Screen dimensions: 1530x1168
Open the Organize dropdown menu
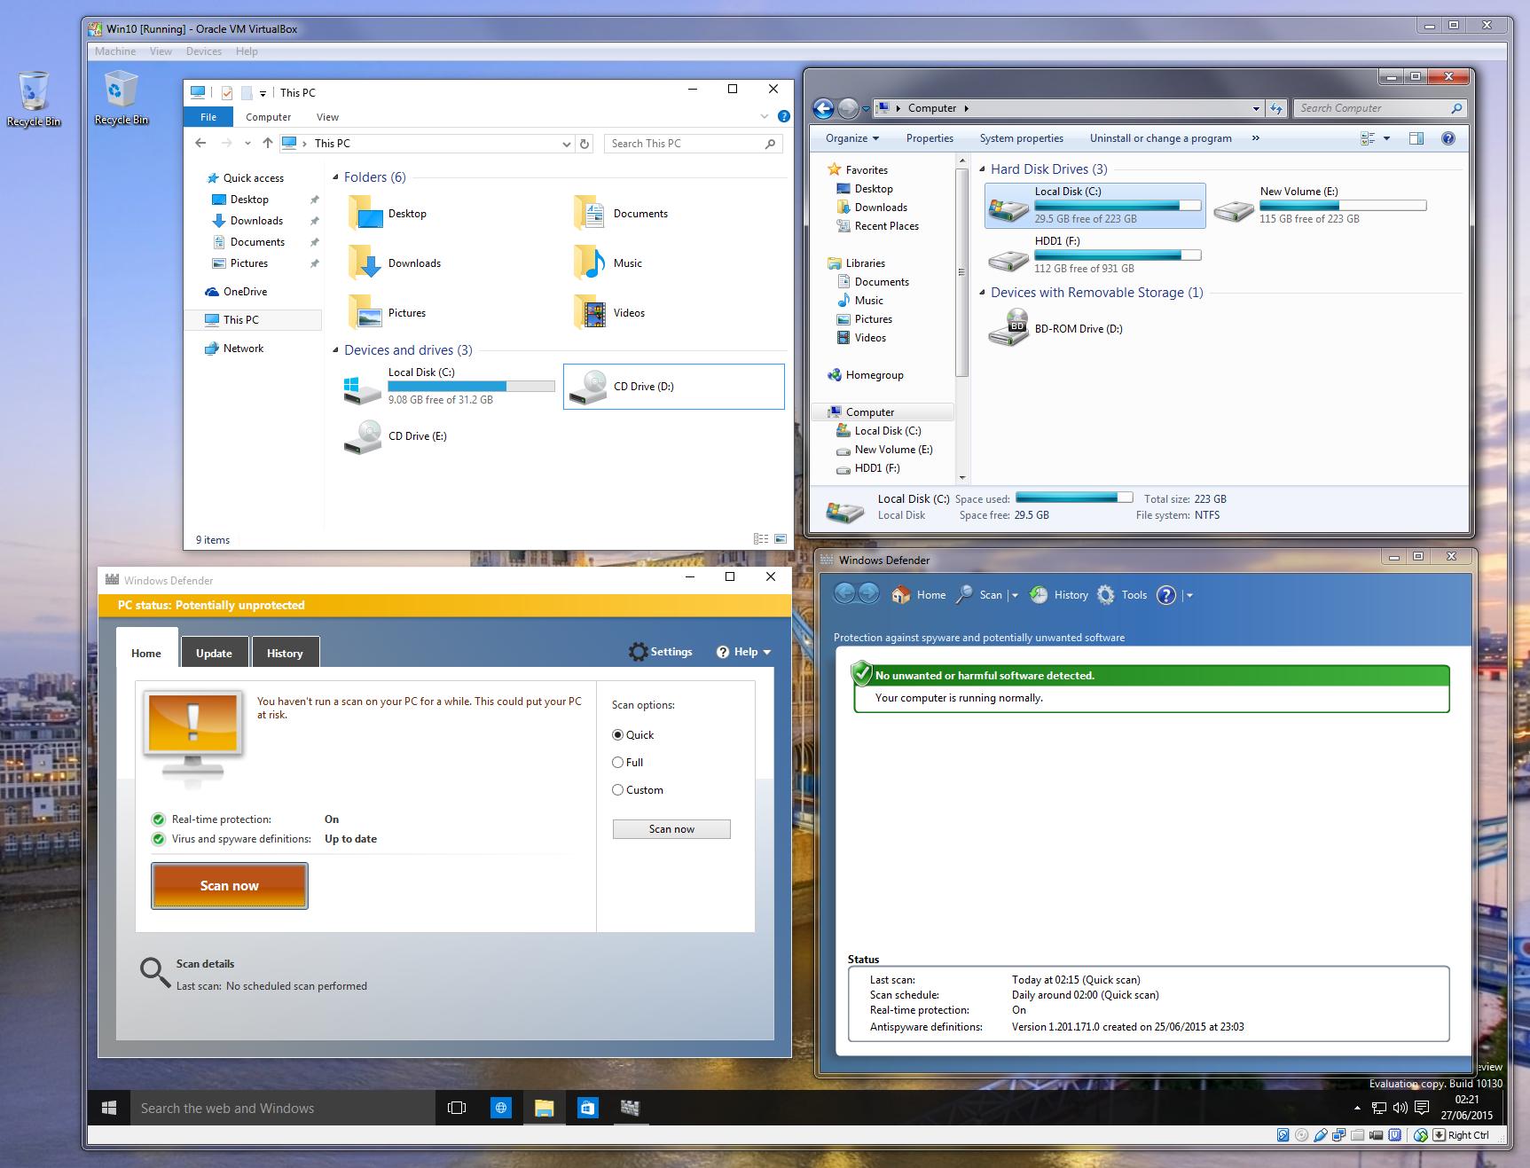851,138
